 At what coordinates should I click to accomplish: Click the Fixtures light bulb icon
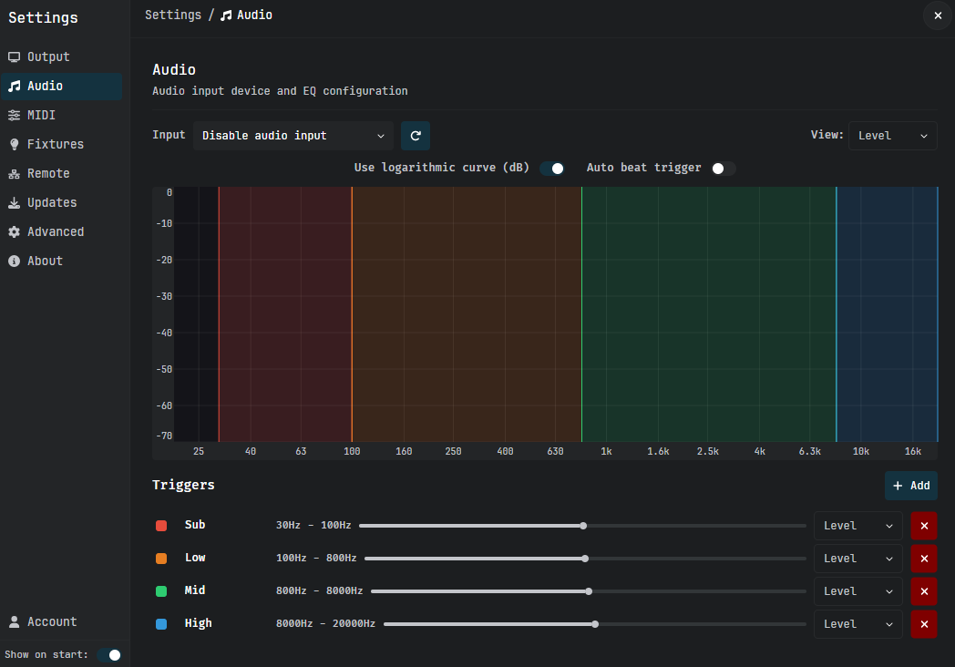coord(14,144)
